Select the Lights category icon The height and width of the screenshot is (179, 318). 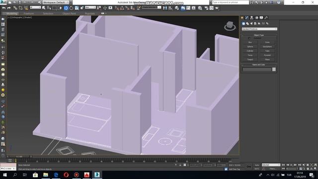(x=251, y=23)
